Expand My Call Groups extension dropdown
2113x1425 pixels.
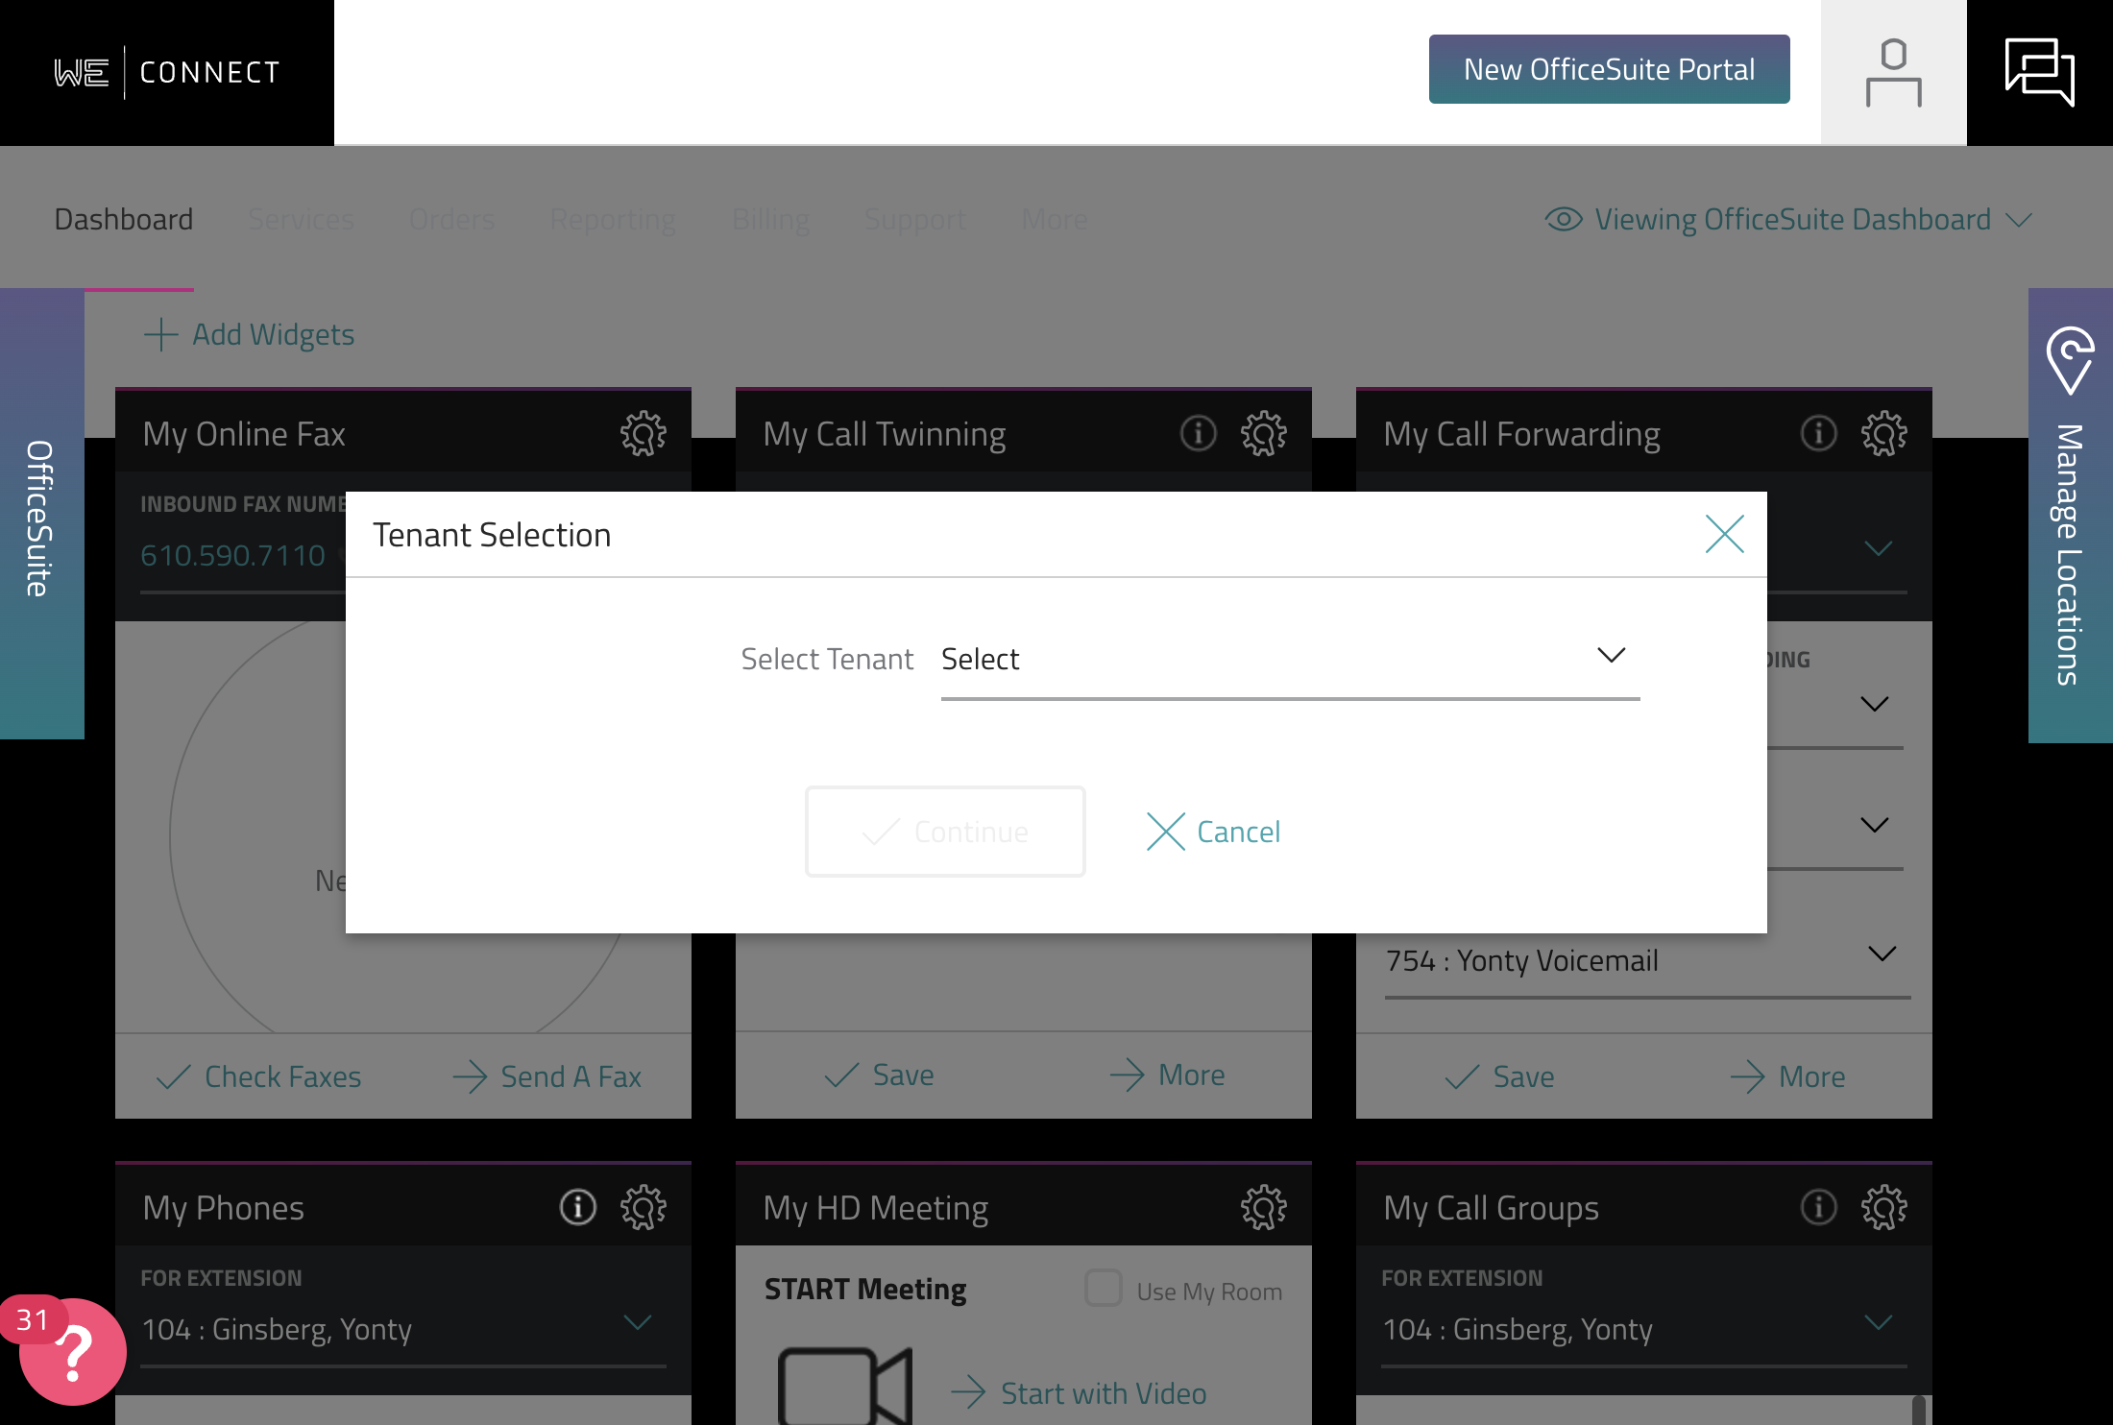[x=1644, y=1329]
